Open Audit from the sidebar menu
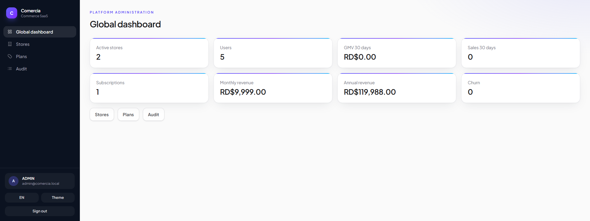Screen dimensions: 590x221 40,69
